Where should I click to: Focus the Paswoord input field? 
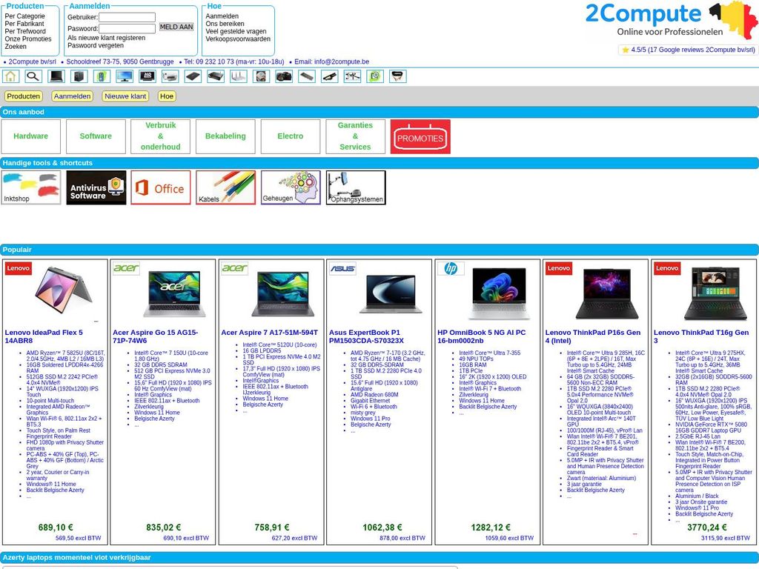tap(127, 29)
